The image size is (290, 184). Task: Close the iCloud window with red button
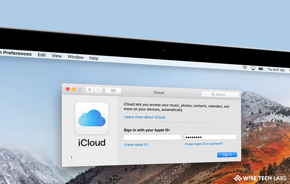point(68,89)
